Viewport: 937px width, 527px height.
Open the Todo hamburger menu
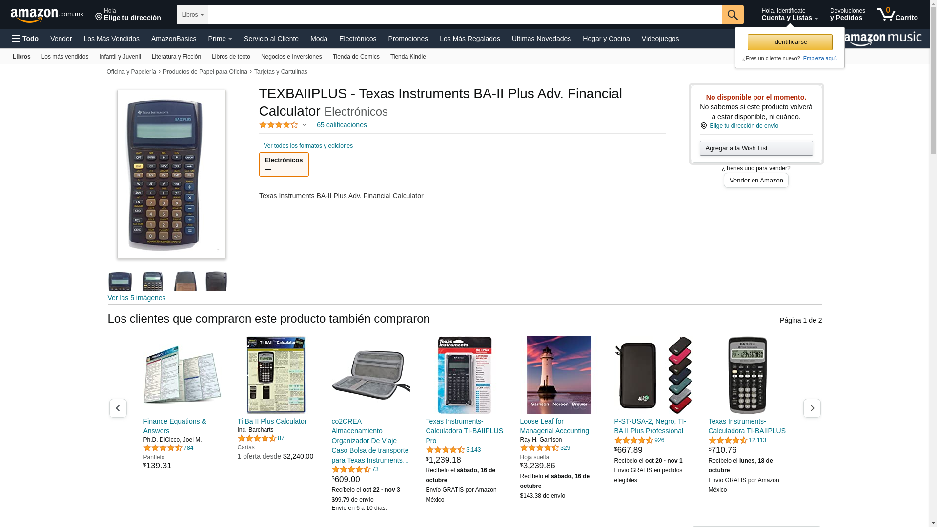(25, 39)
